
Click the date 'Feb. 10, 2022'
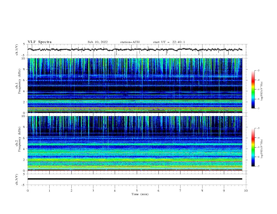point(98,42)
